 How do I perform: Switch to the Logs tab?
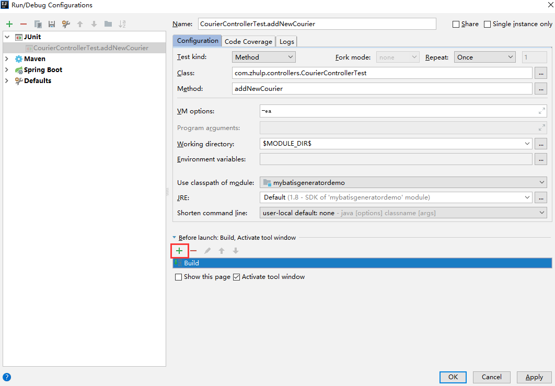(x=287, y=41)
